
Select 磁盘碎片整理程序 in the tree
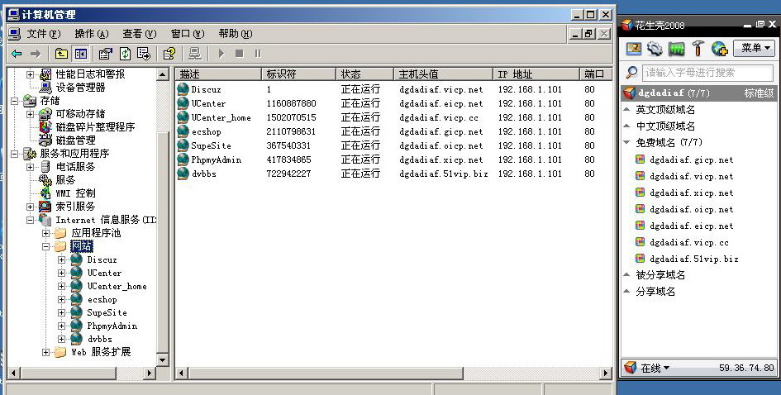[x=95, y=127]
